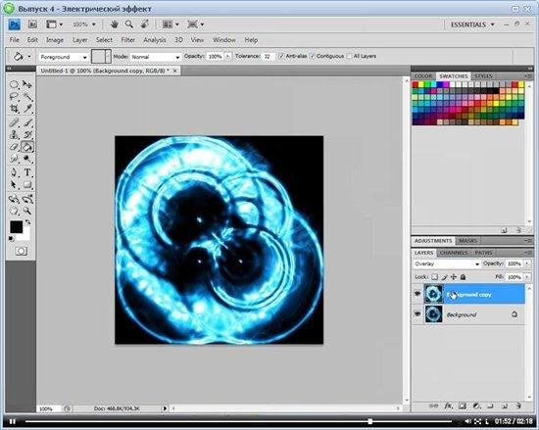Delete layer with the Layers trash icon
This screenshot has height=430, width=539.
(518, 406)
